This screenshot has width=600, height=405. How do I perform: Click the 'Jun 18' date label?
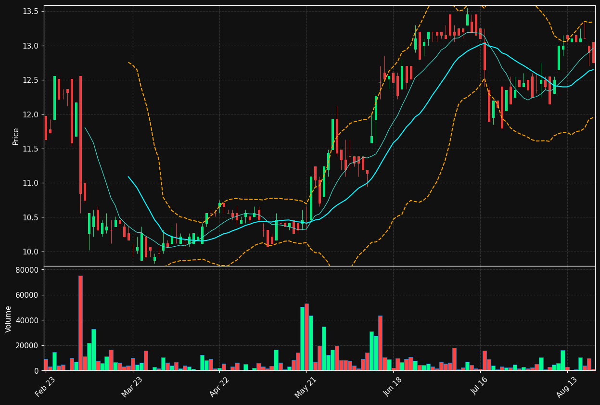(393, 387)
